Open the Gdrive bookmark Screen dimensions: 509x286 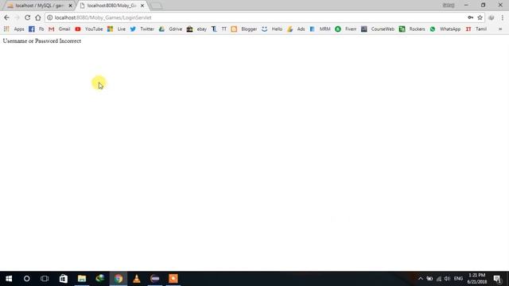click(170, 29)
